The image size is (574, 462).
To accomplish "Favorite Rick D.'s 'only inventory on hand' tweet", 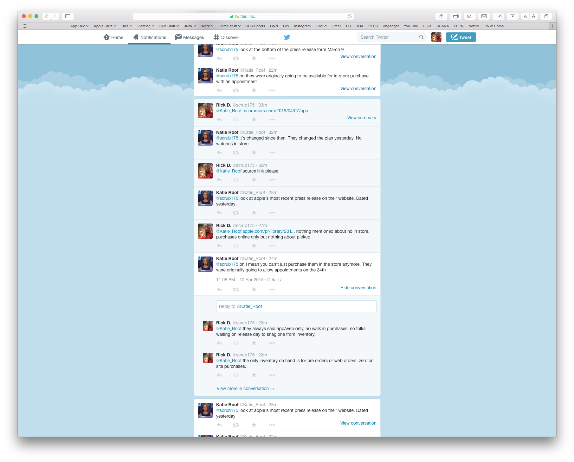I will point(254,375).
